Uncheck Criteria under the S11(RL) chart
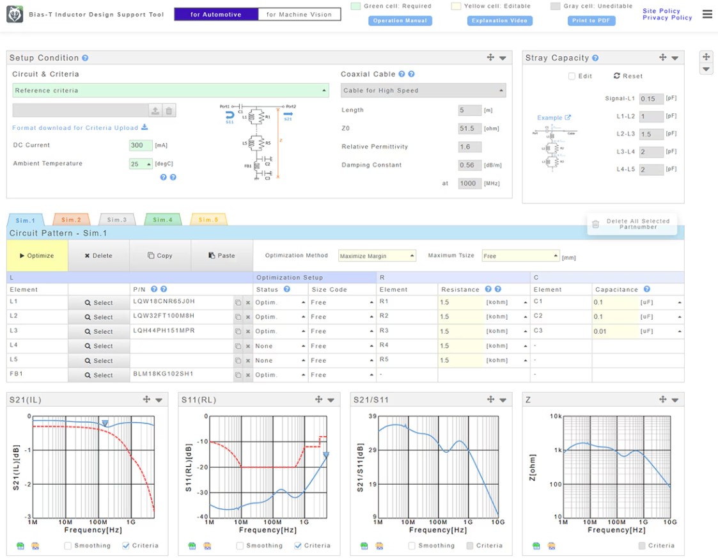The image size is (718, 559). (x=297, y=546)
